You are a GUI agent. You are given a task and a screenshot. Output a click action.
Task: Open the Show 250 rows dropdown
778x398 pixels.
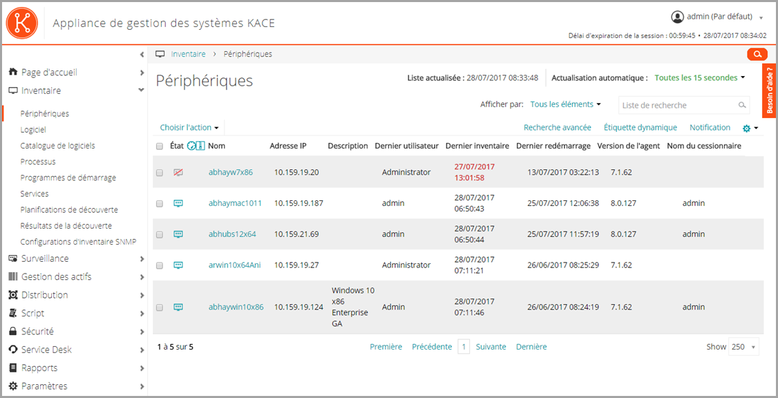[x=743, y=347]
